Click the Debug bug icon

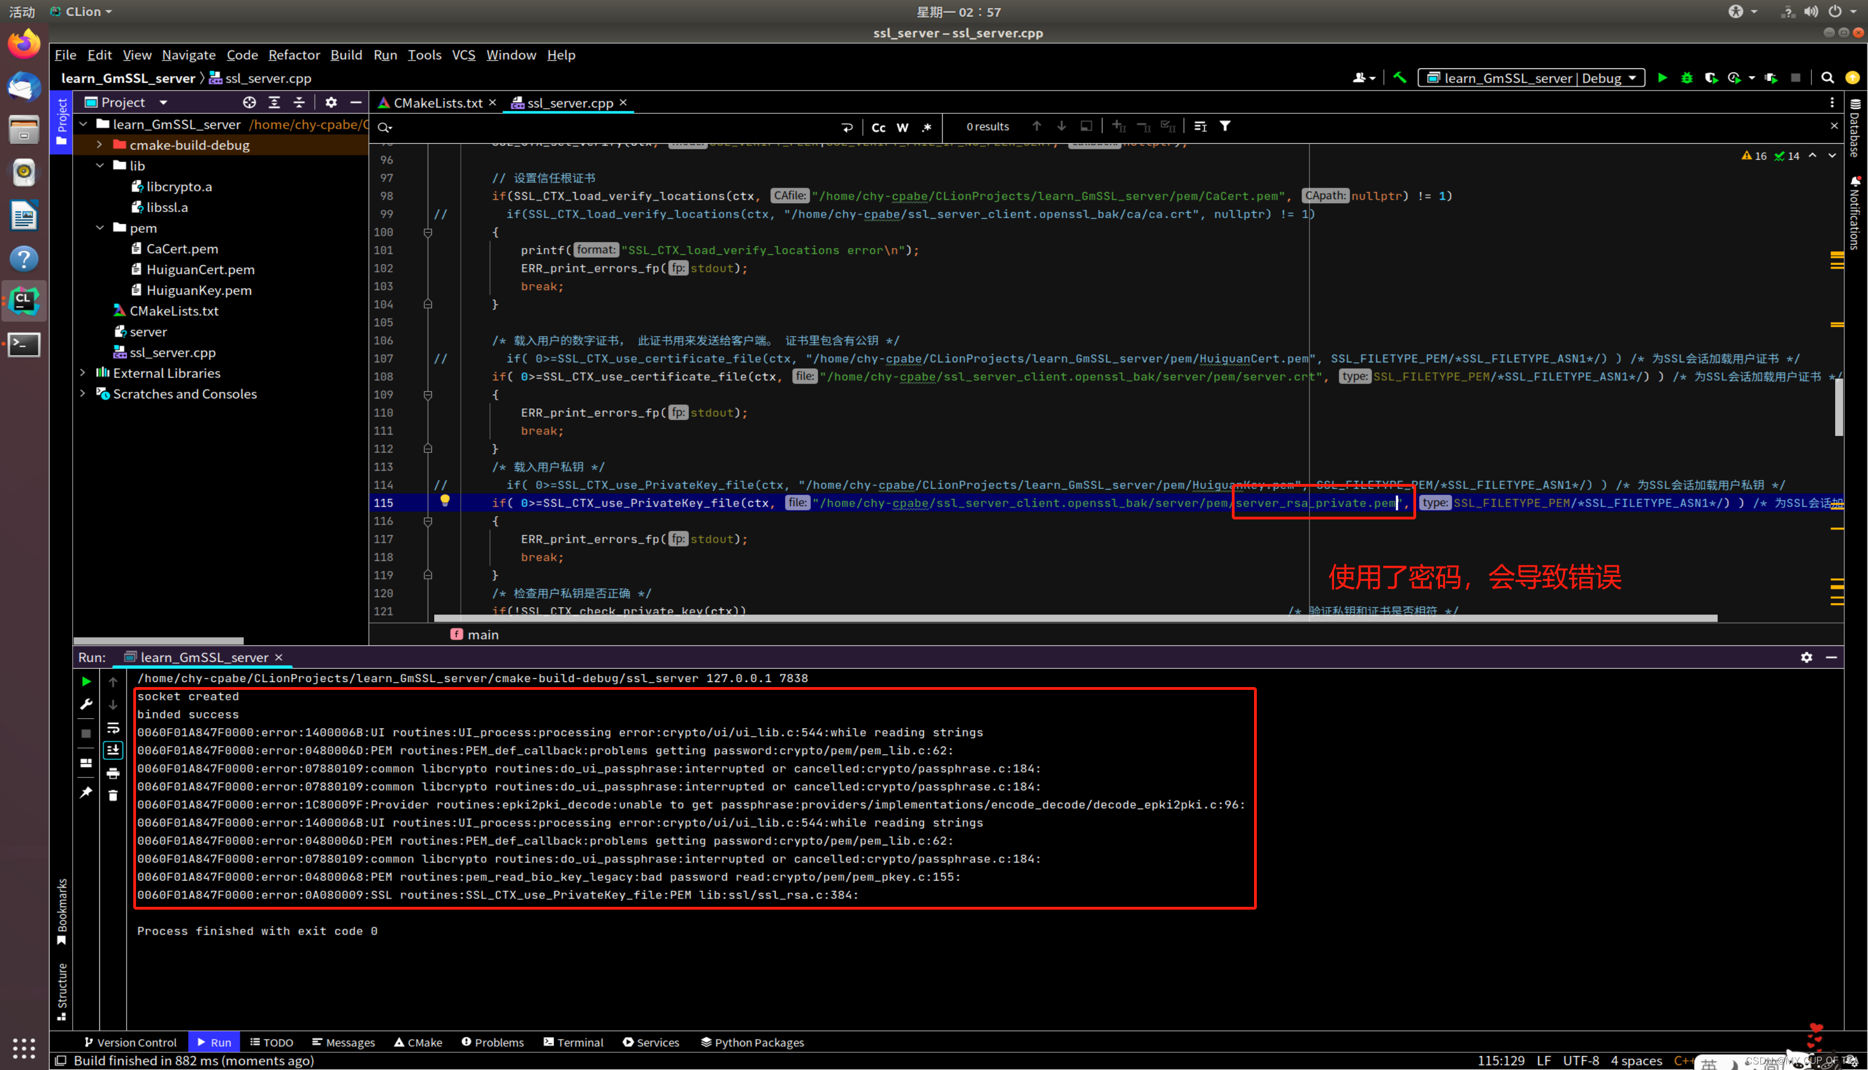click(x=1686, y=78)
